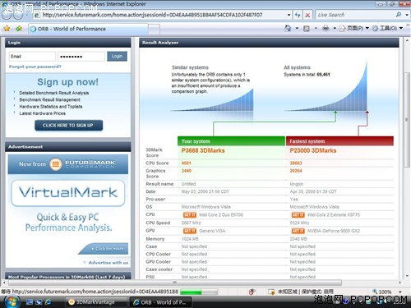
Task: Open a new blank browser tab
Action: click(154, 29)
